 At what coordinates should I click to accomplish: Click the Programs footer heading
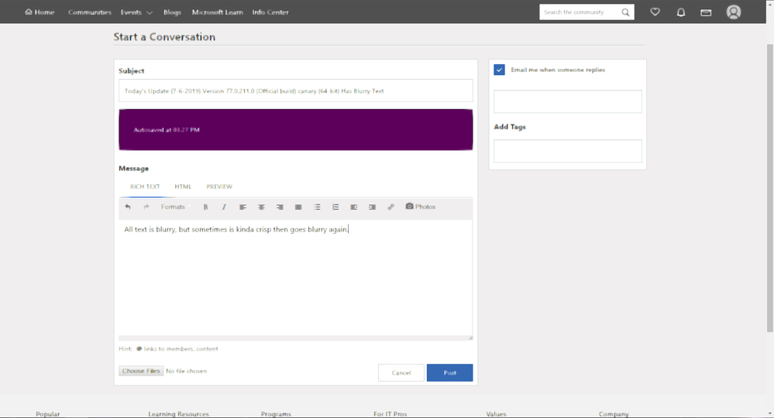coord(276,414)
